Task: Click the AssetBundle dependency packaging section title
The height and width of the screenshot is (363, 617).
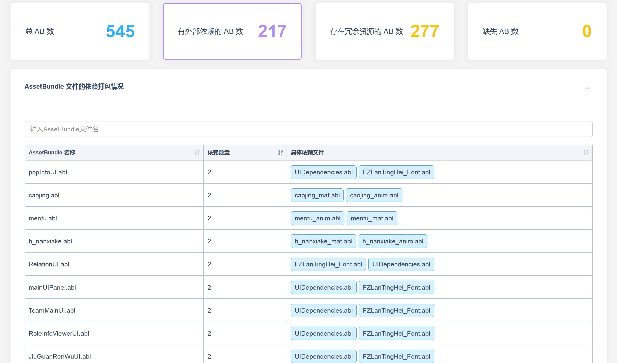Action: tap(74, 87)
